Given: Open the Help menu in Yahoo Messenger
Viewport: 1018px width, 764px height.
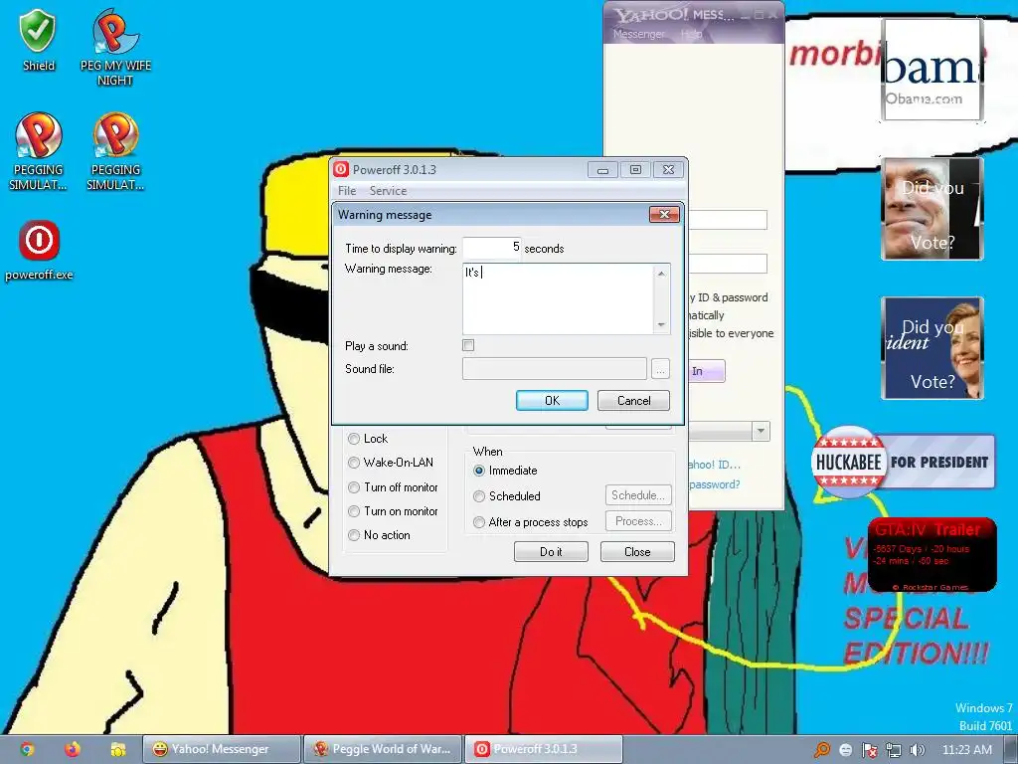Looking at the screenshot, I should [692, 34].
